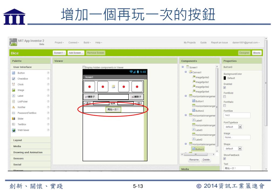Open the Help menu
The height and width of the screenshot is (191, 276).
coord(98,43)
